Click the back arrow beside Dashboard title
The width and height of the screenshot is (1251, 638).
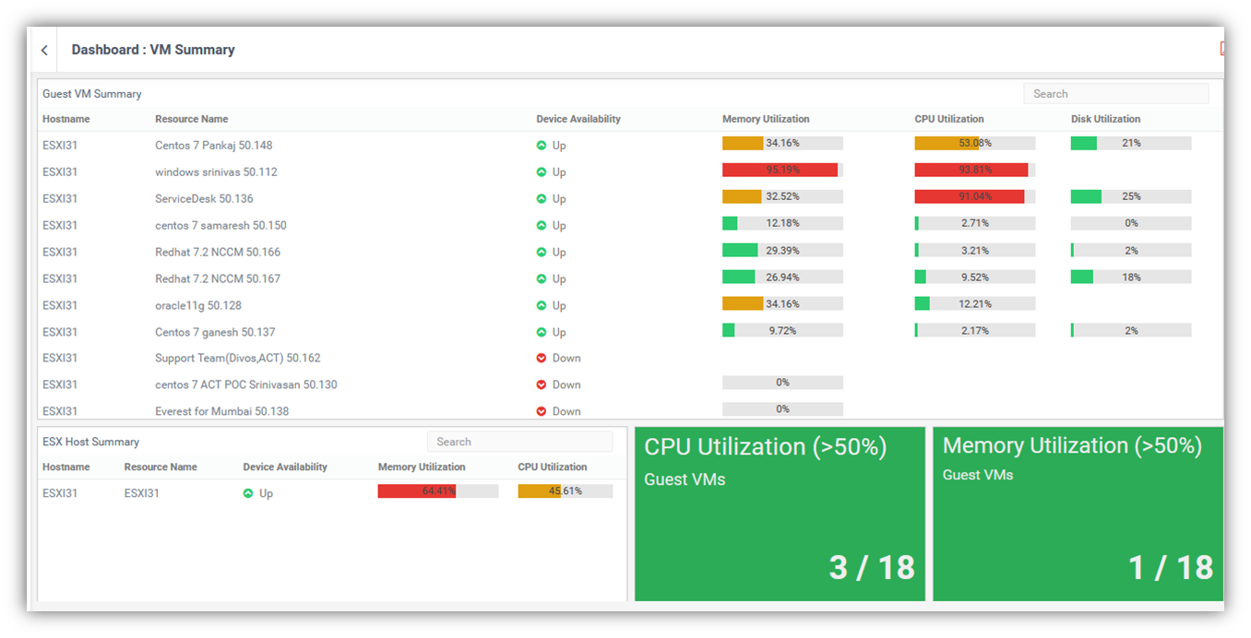point(44,51)
